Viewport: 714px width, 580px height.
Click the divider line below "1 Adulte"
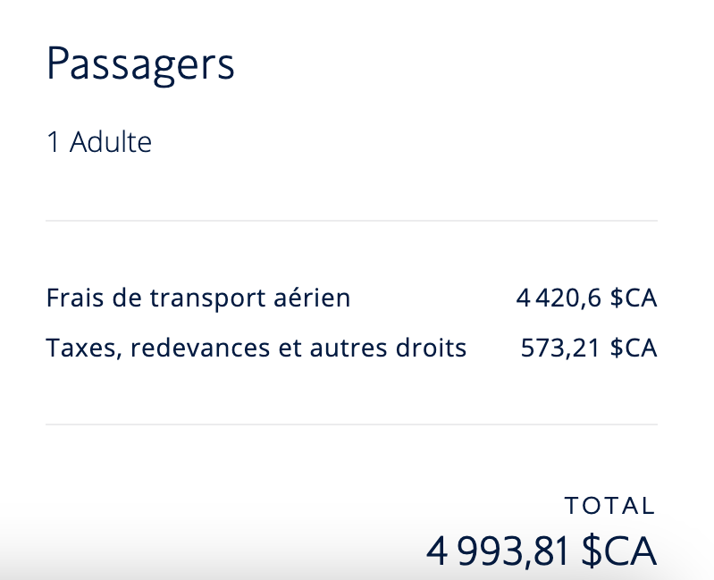351,220
